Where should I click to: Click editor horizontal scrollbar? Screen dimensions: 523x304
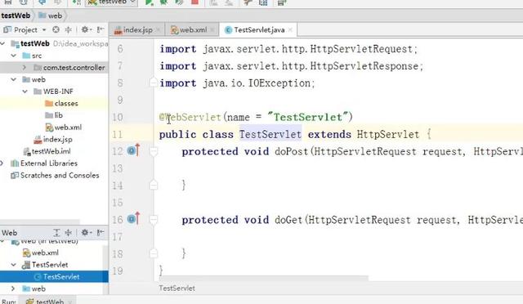click(263, 278)
